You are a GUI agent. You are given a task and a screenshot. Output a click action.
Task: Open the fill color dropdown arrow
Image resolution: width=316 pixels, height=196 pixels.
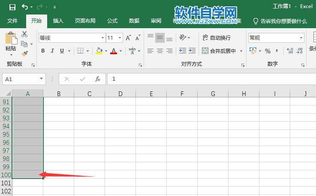coord(106,51)
